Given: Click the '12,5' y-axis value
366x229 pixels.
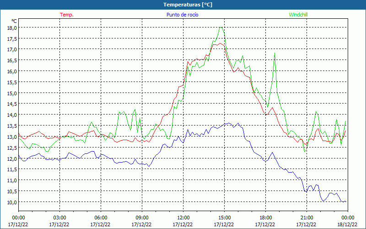Looking at the screenshot, I should [x=12, y=147].
